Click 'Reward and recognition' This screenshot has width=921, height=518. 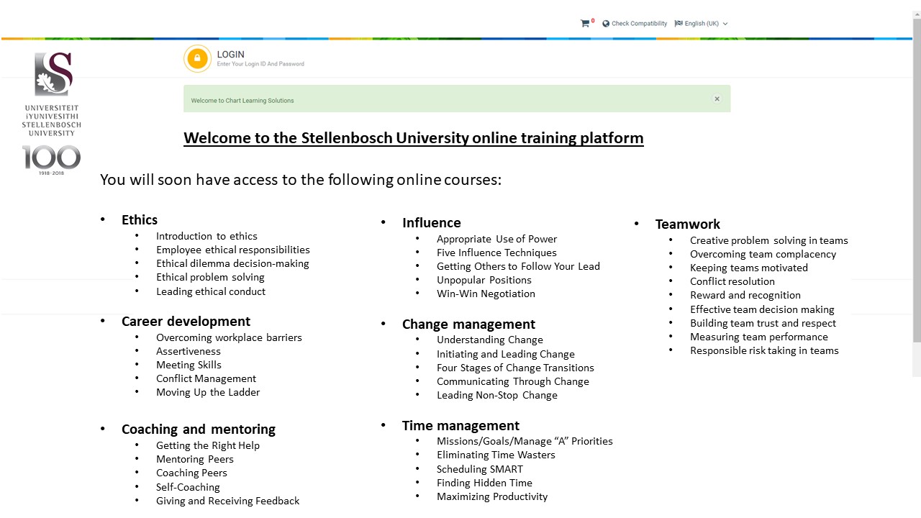tap(745, 295)
